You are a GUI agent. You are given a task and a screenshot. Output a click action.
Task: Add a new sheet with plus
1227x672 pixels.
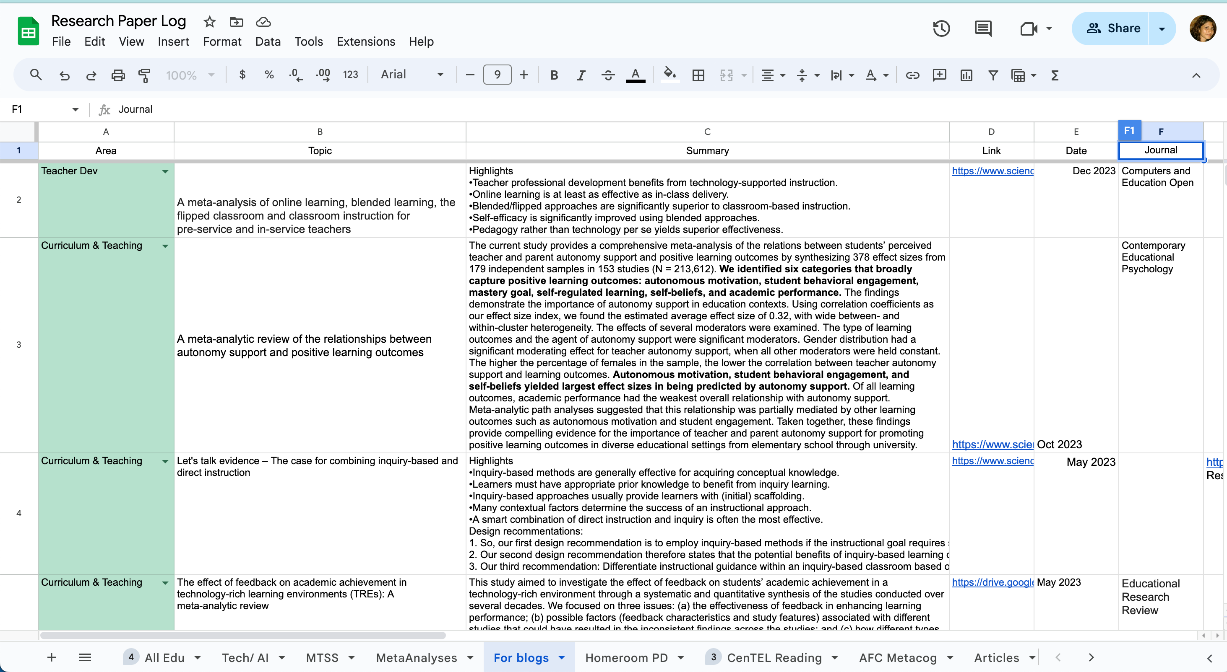tap(52, 658)
